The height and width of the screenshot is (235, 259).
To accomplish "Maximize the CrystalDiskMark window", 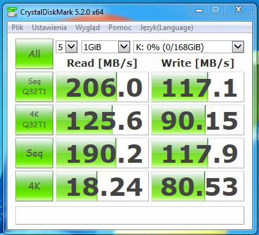I will pyautogui.click(x=216, y=10).
